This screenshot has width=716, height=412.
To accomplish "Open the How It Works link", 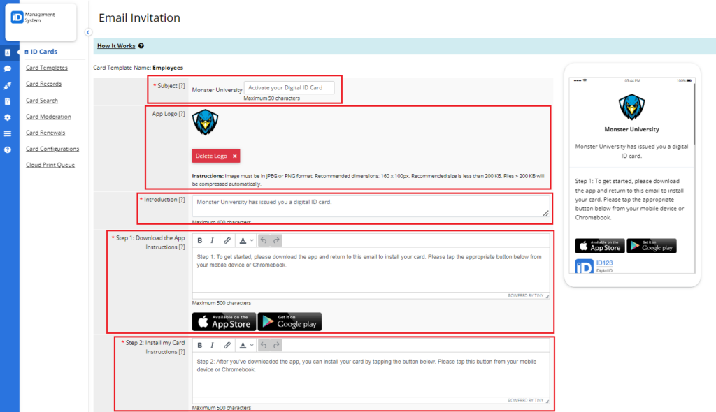I will click(x=116, y=46).
